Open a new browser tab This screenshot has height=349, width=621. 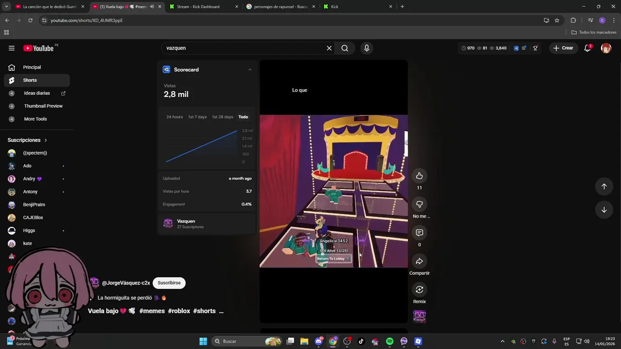402,7
